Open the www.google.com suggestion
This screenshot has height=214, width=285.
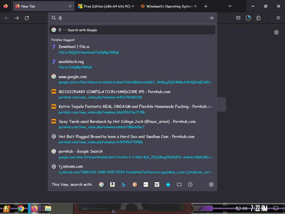132,79
